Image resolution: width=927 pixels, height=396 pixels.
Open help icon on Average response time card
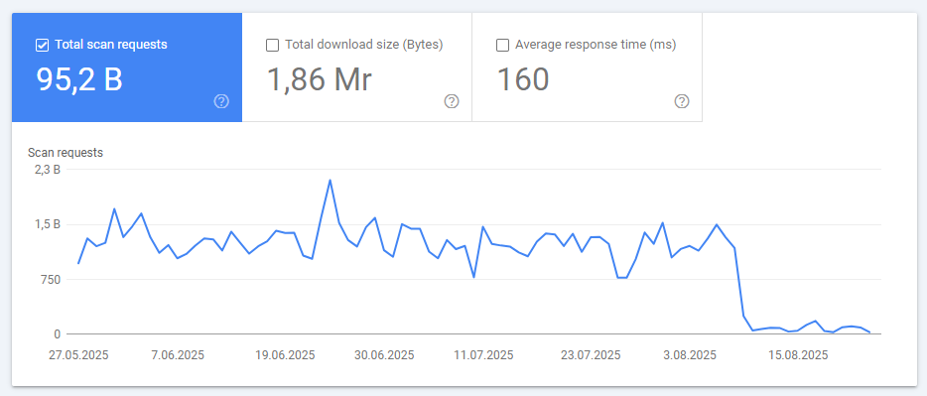682,101
